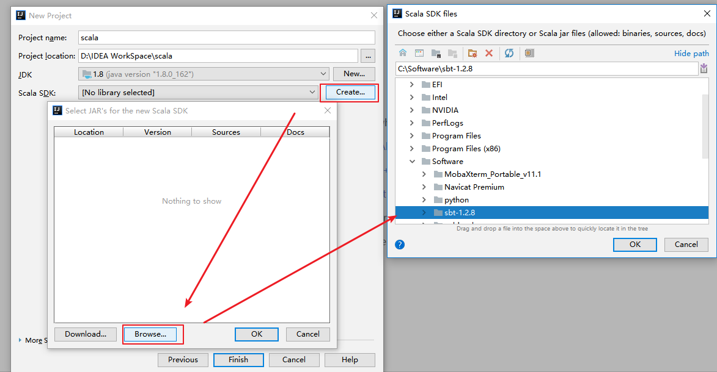The height and width of the screenshot is (372, 717).
Task: Refresh the file tree
Action: [x=509, y=54]
